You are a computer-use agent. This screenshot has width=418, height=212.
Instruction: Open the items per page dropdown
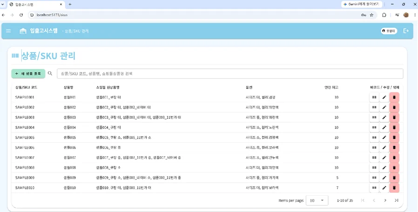pyautogui.click(x=317, y=200)
